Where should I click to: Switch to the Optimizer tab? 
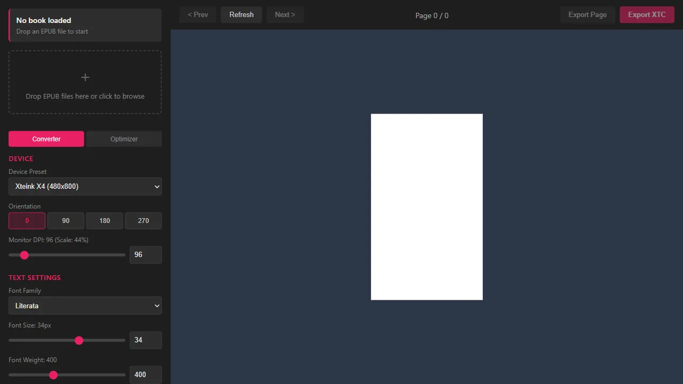pos(124,139)
